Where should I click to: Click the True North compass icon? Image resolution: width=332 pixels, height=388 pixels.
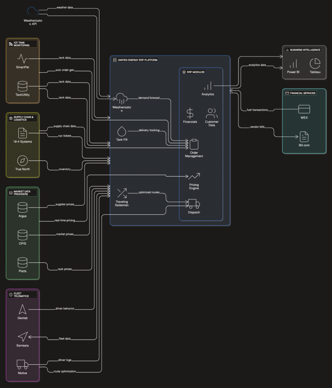(x=22, y=160)
